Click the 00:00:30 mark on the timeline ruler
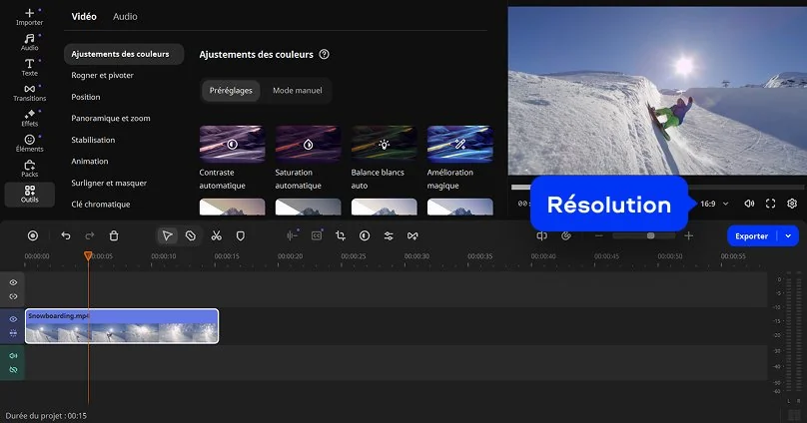807x423 pixels. (x=416, y=256)
